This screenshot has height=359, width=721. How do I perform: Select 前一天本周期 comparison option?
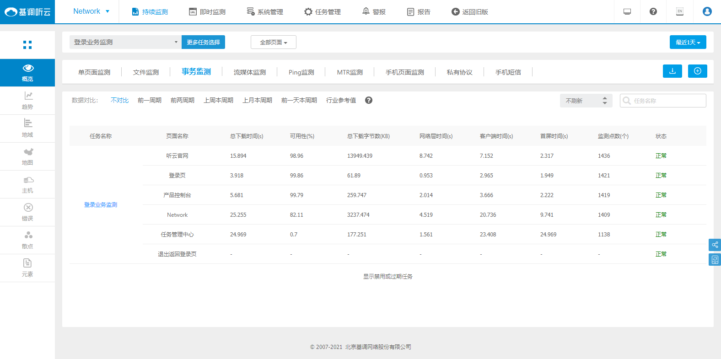(x=299, y=100)
